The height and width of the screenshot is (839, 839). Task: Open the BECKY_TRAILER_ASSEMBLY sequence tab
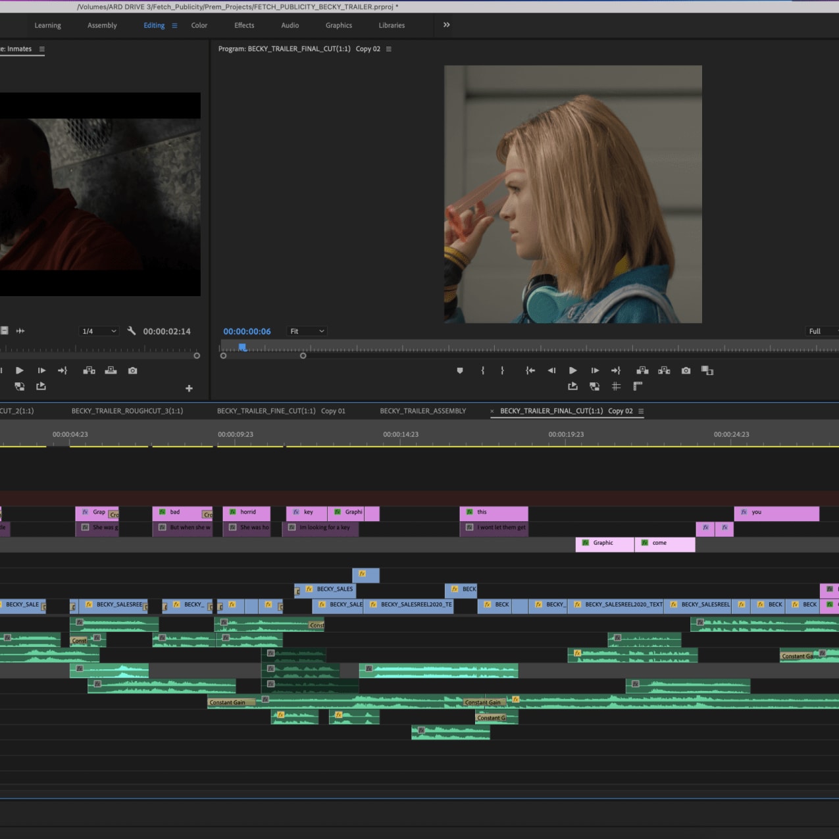pyautogui.click(x=422, y=411)
